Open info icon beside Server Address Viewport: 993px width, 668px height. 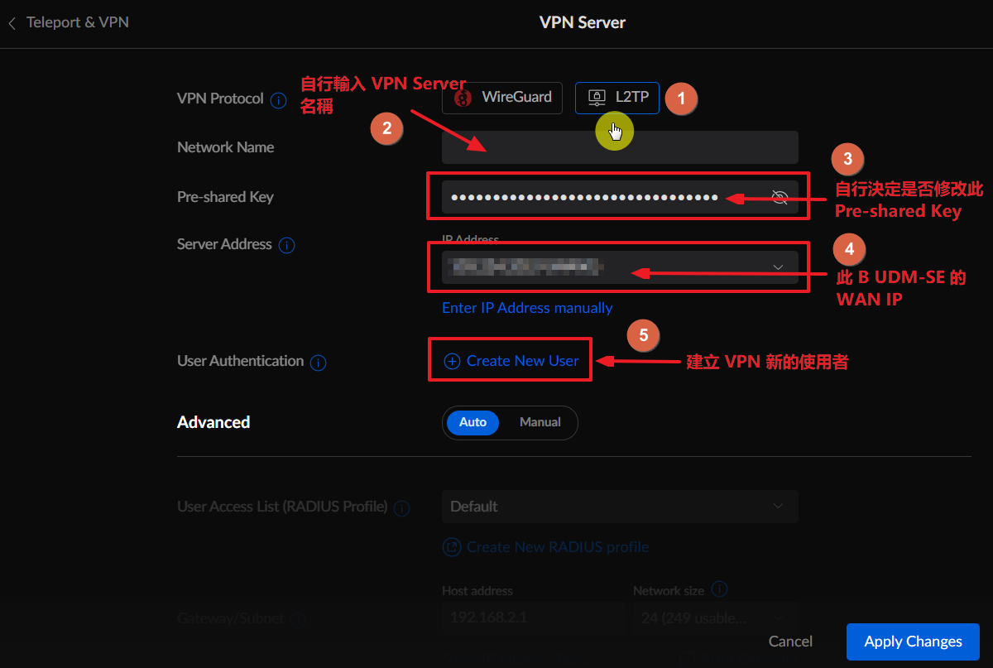287,246
